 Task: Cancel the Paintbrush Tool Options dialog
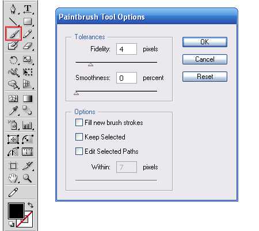point(205,59)
